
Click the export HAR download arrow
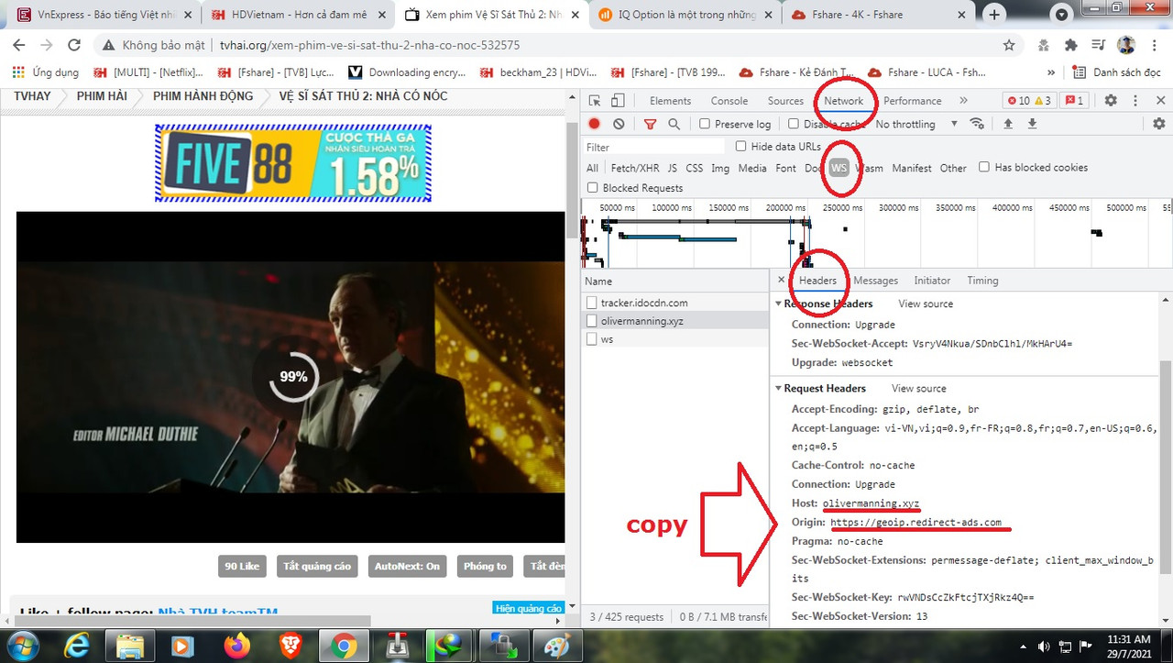point(1032,124)
